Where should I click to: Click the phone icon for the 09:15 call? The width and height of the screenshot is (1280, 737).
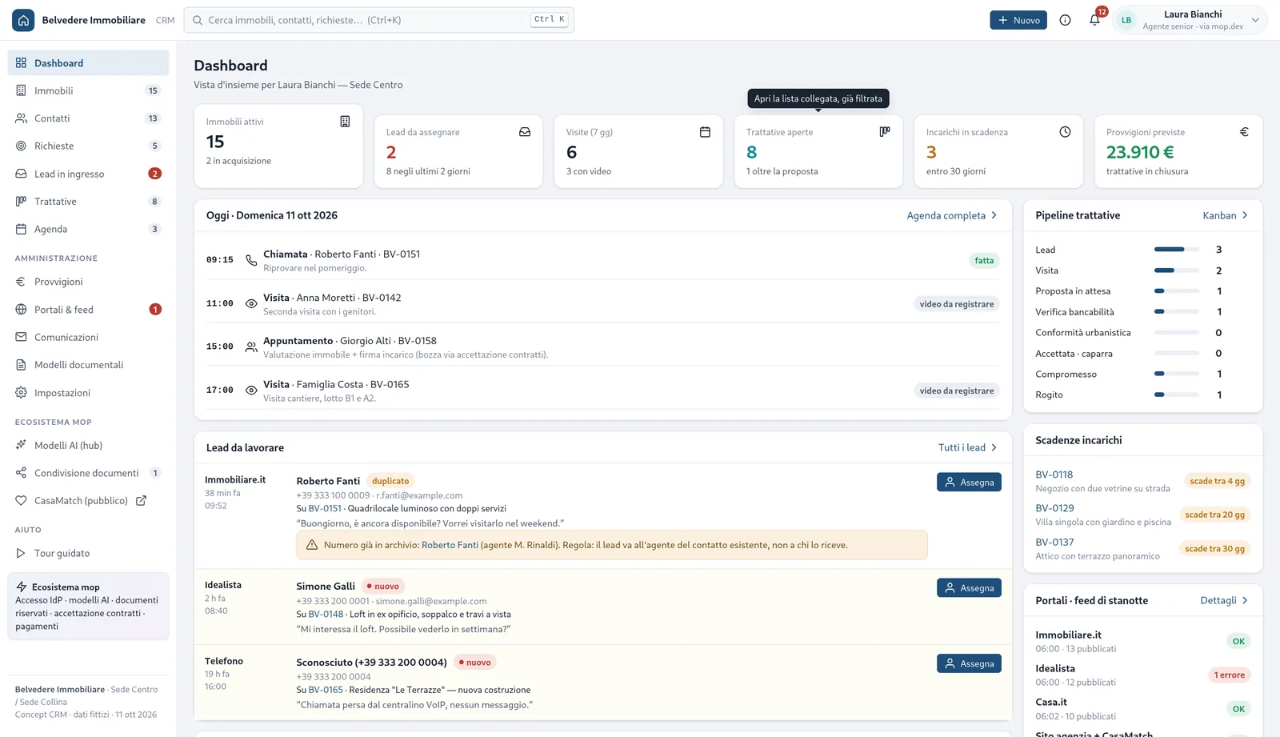click(x=251, y=260)
